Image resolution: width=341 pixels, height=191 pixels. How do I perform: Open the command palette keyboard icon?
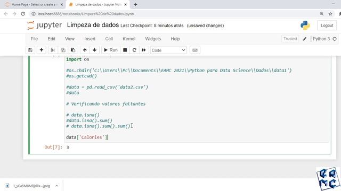tap(195, 50)
